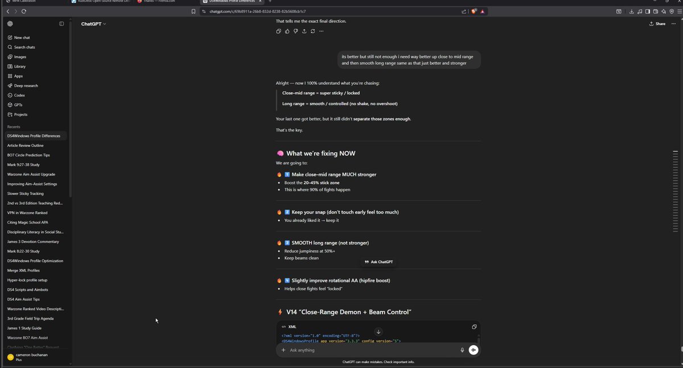This screenshot has width=683, height=368.
Task: Open the Hyper-lock profile setup chat
Action: click(35, 280)
